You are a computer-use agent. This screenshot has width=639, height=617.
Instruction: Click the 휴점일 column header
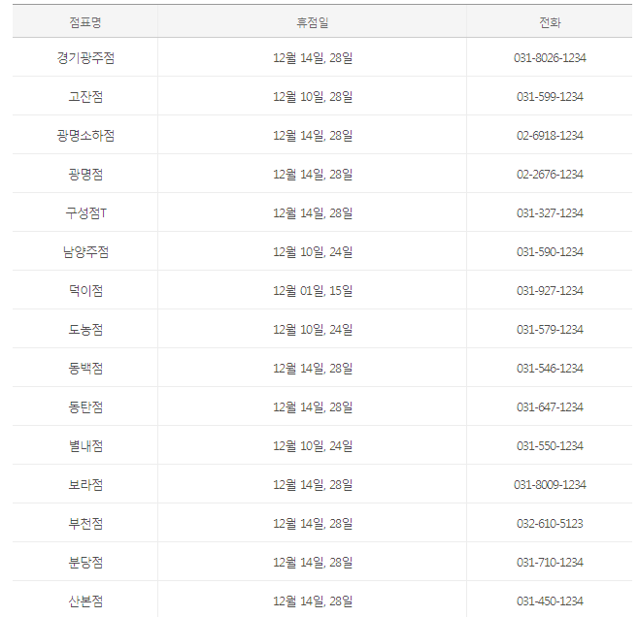312,21
